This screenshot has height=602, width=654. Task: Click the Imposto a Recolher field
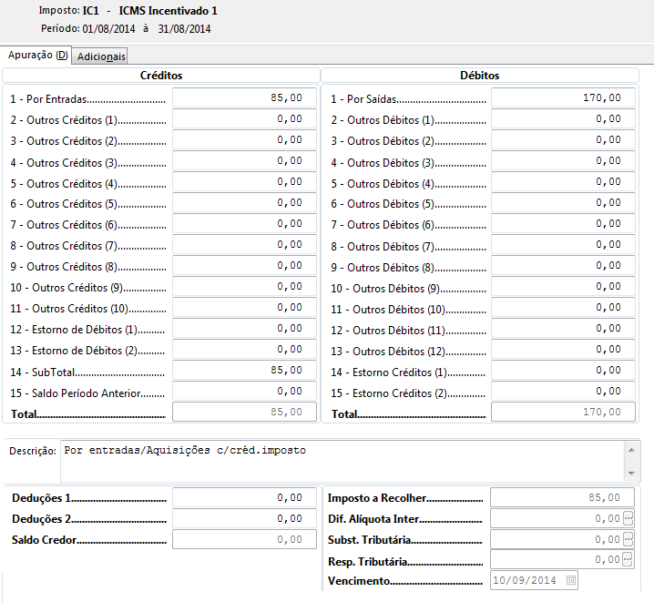[x=562, y=497]
